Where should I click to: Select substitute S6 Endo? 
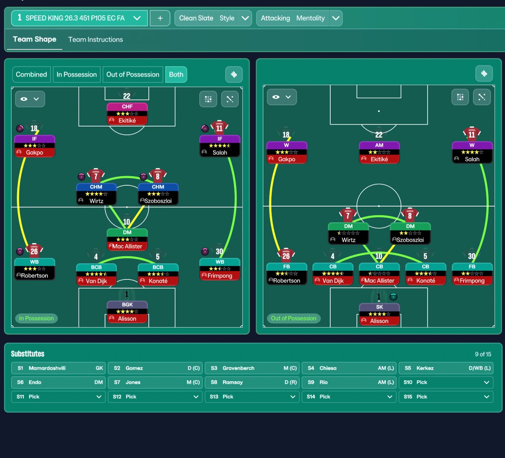tap(58, 382)
